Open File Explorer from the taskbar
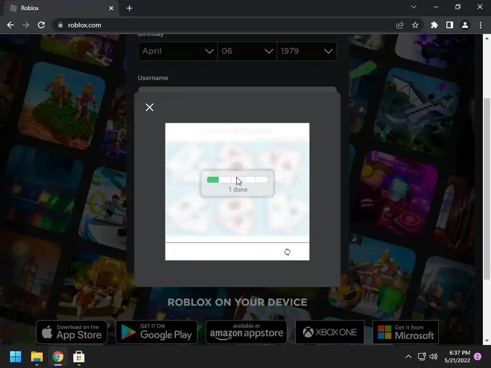 pyautogui.click(x=36, y=356)
